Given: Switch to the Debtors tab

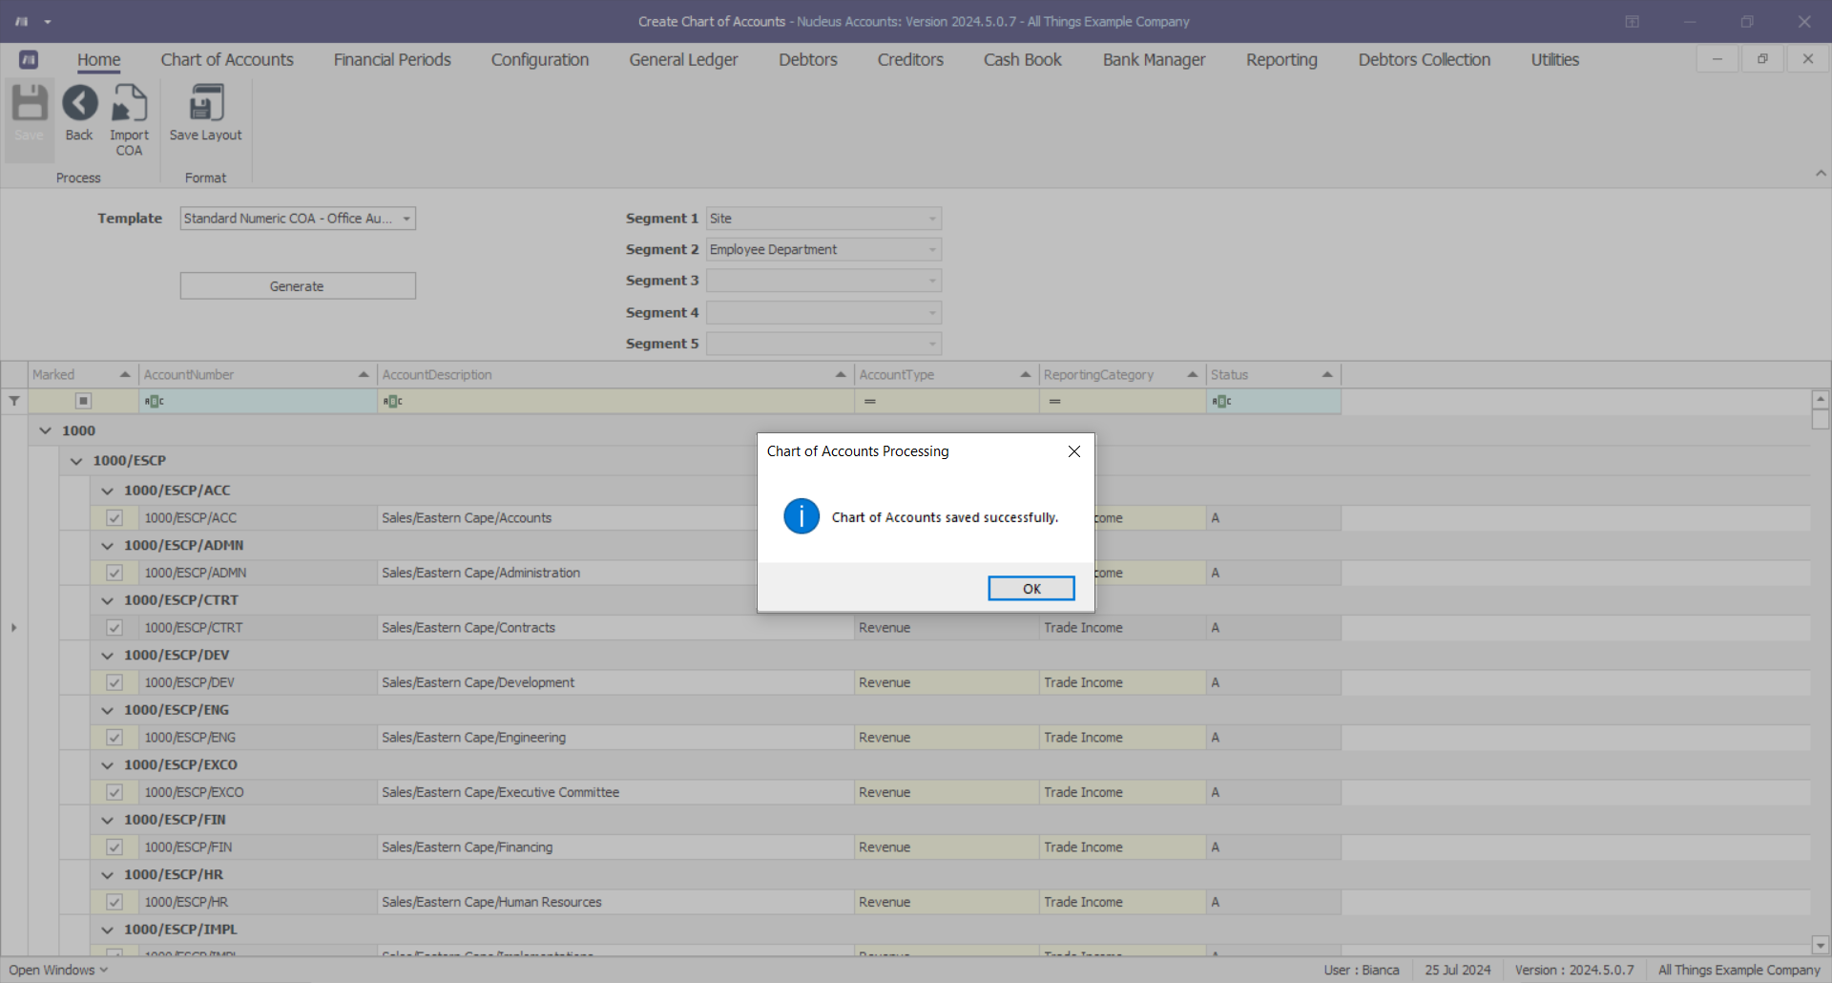Looking at the screenshot, I should pyautogui.click(x=808, y=59).
